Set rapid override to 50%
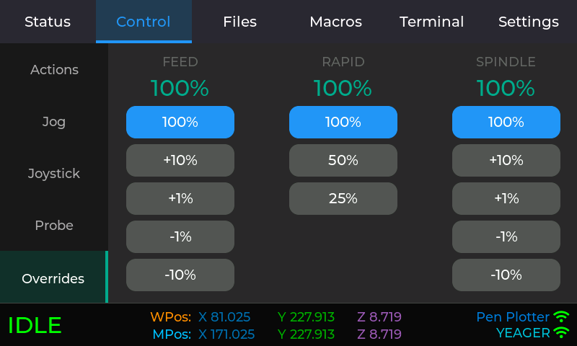 pos(343,160)
